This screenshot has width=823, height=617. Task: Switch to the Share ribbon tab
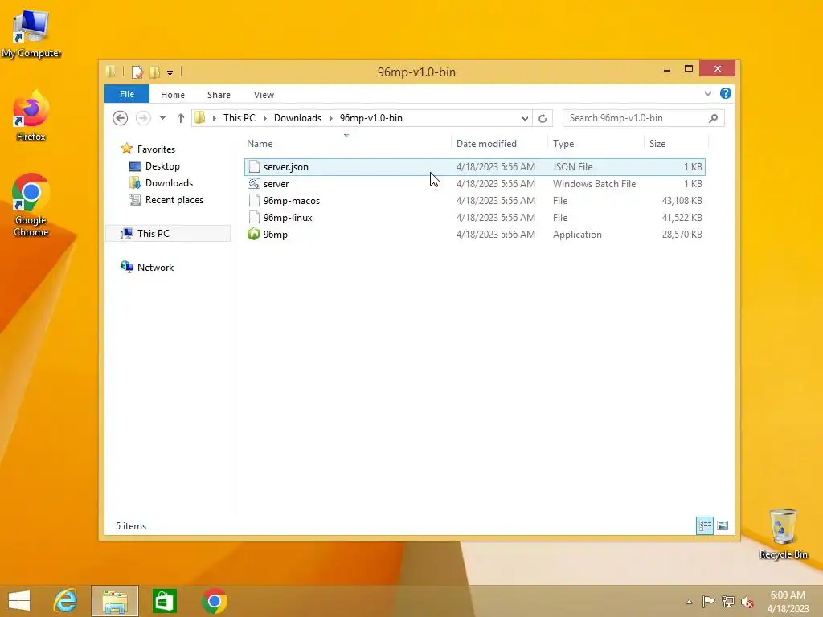[x=219, y=95]
